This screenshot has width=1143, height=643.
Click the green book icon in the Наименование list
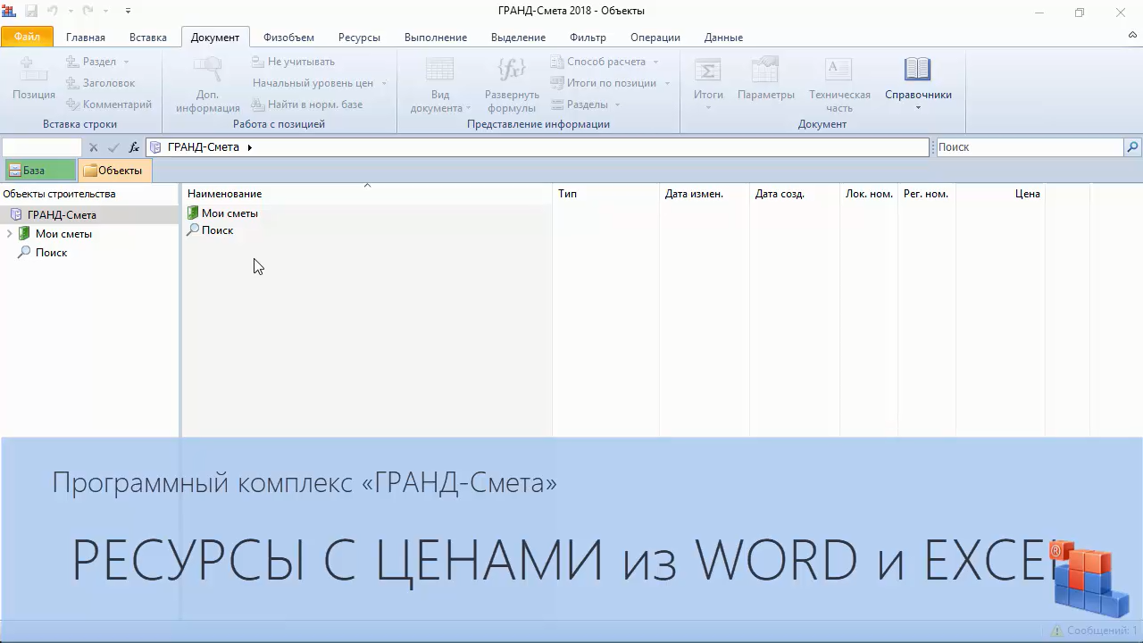[x=193, y=213]
